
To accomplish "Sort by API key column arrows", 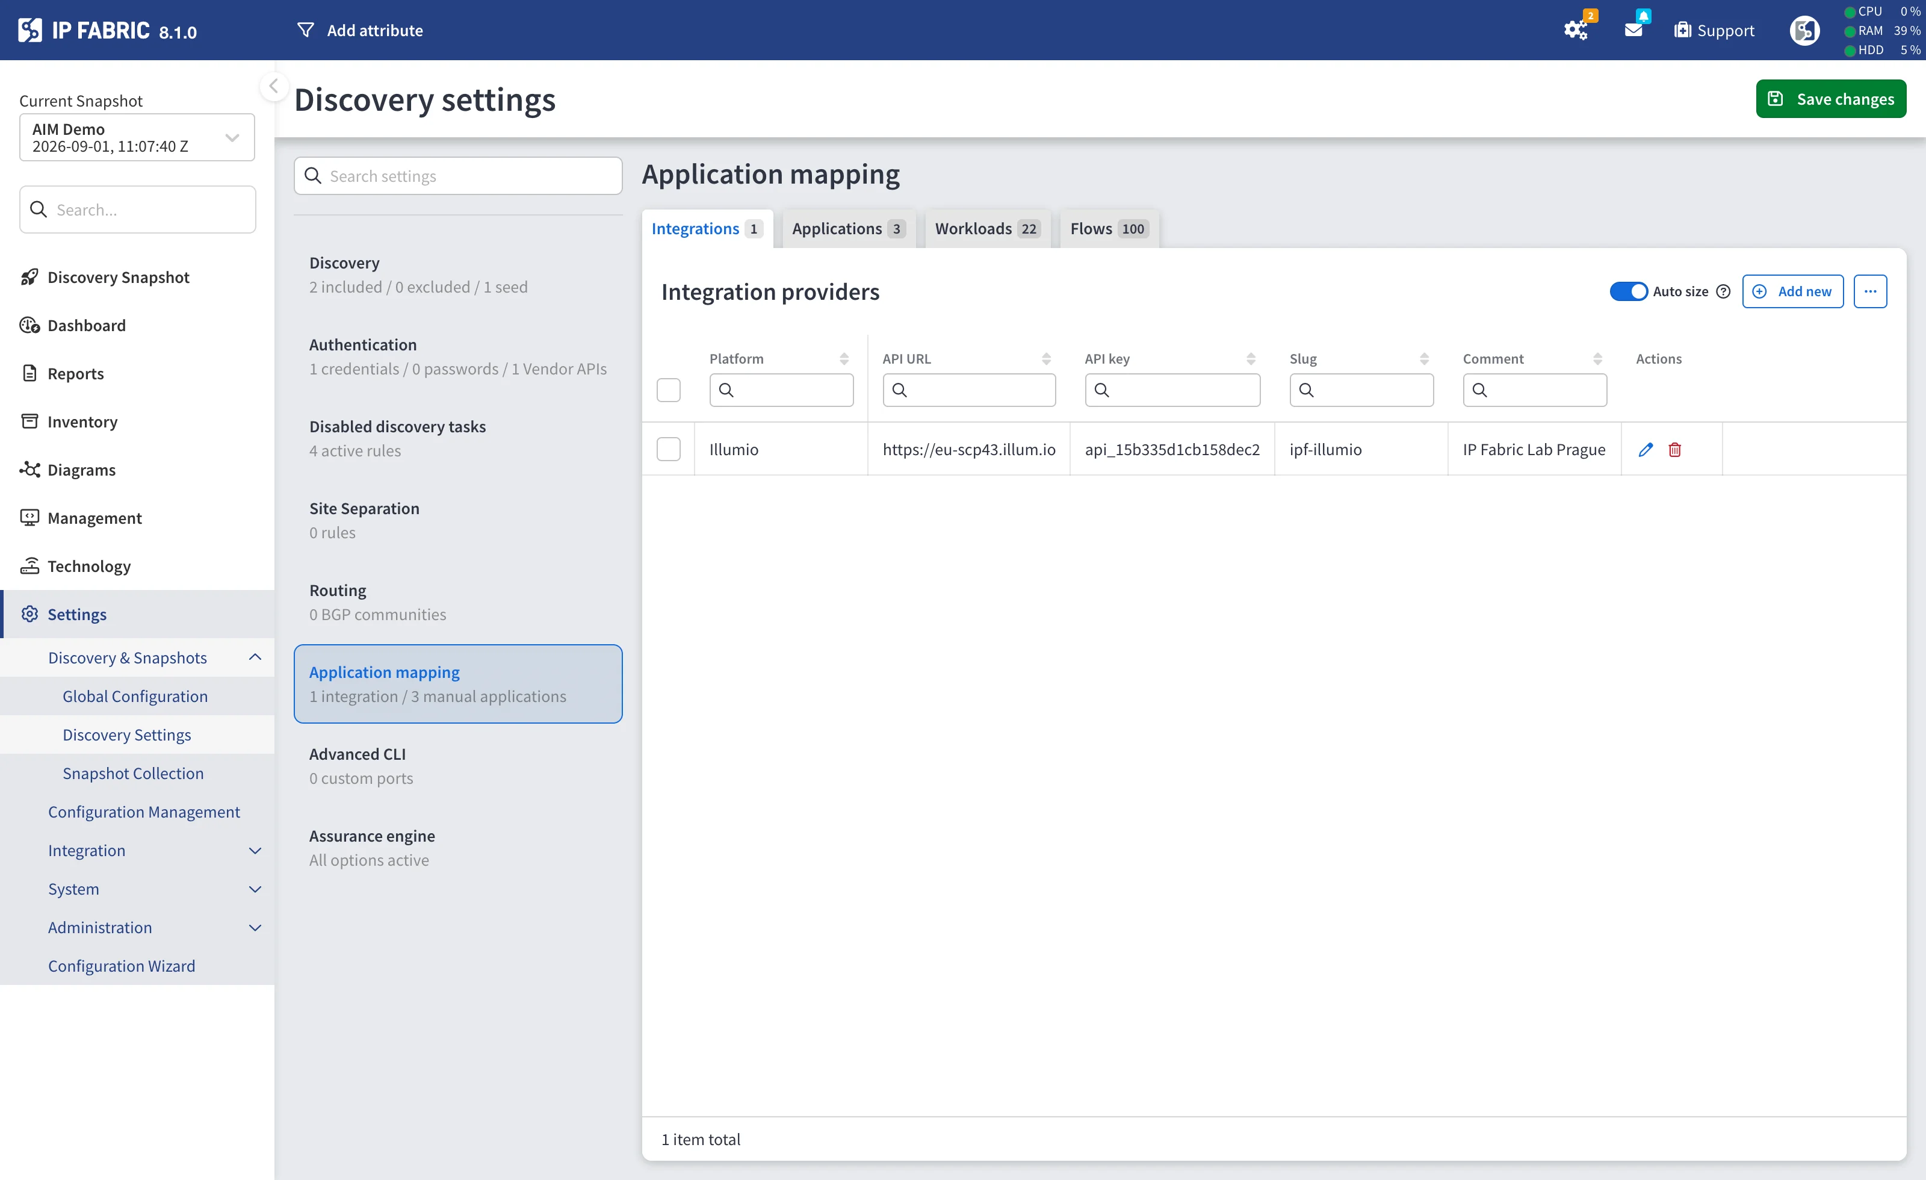I will [1251, 358].
